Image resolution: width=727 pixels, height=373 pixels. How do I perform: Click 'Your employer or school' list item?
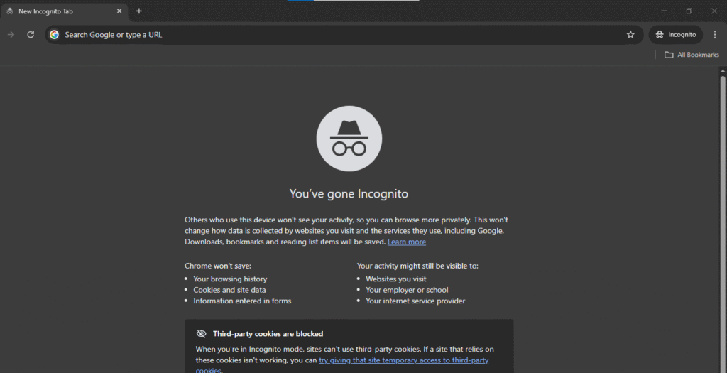click(407, 291)
